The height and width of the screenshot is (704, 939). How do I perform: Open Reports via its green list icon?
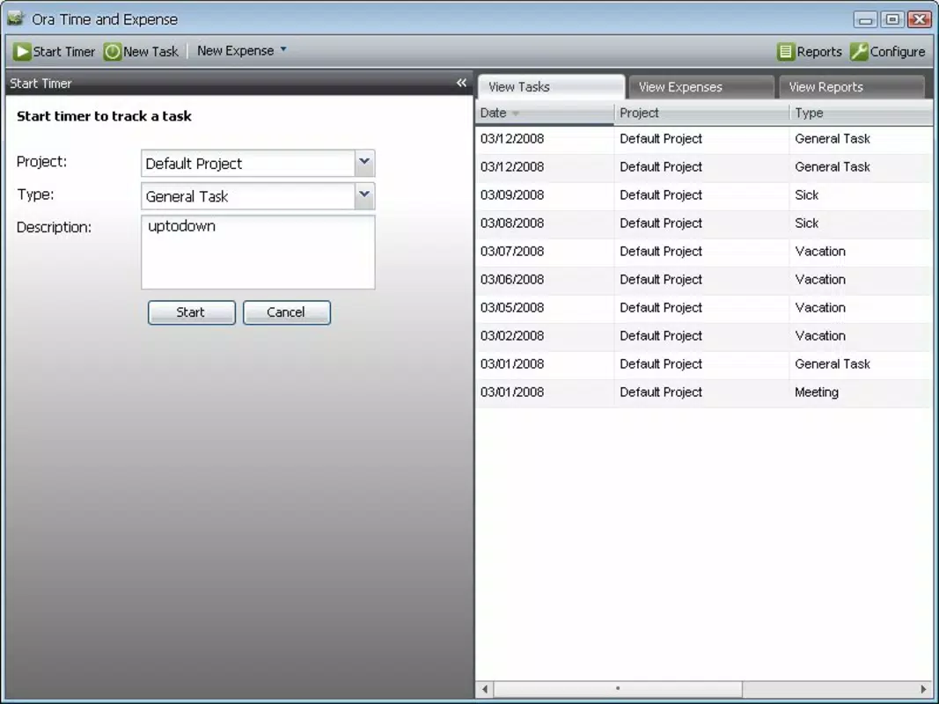[x=785, y=52]
